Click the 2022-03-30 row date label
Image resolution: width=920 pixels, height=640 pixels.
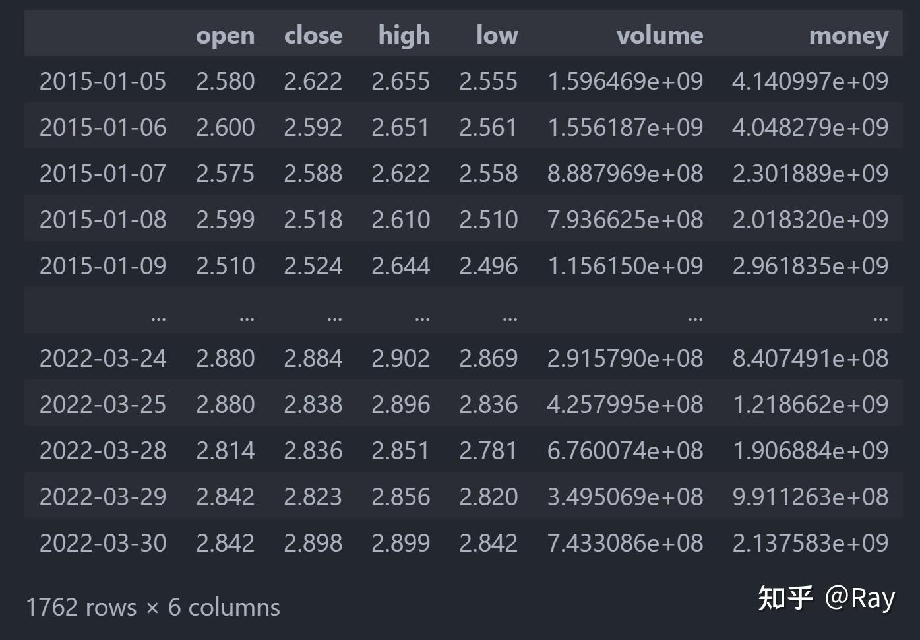(103, 544)
